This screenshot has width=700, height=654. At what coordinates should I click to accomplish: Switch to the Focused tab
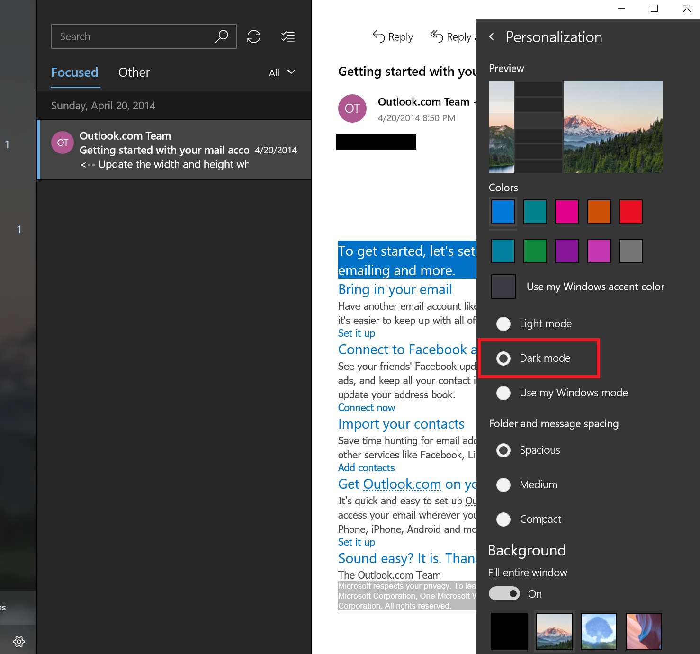75,72
